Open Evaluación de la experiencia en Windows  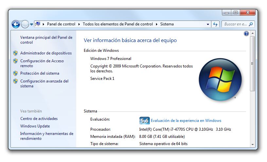tap(186, 121)
